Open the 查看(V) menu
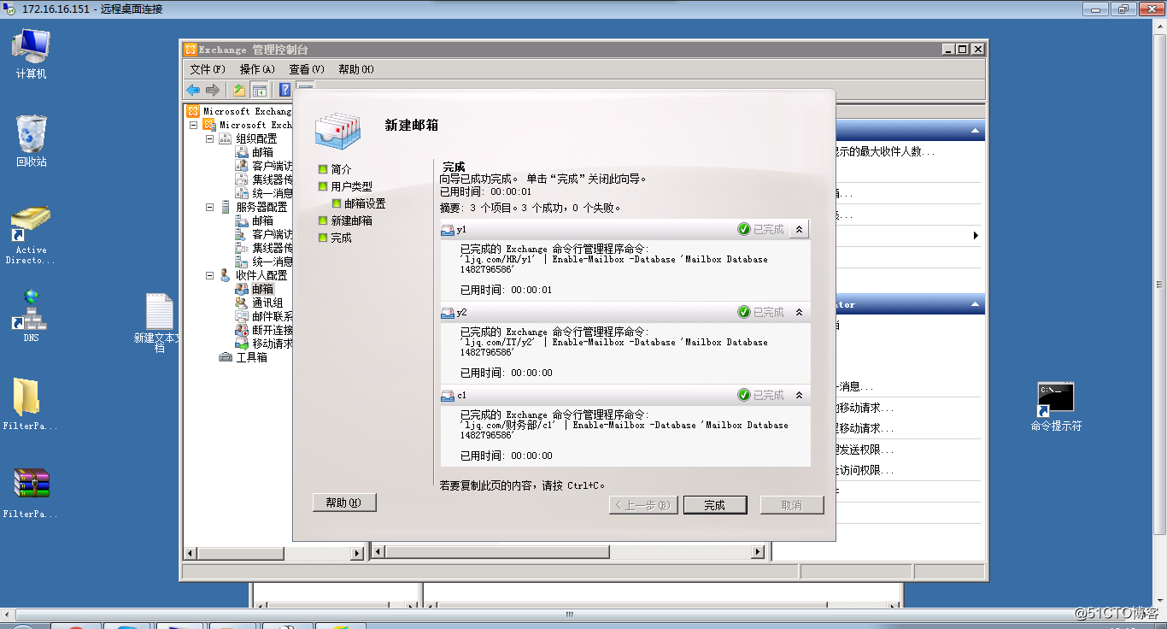Image resolution: width=1167 pixels, height=629 pixels. 307,69
